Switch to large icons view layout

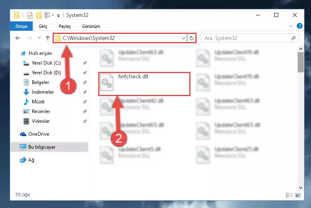(x=298, y=195)
